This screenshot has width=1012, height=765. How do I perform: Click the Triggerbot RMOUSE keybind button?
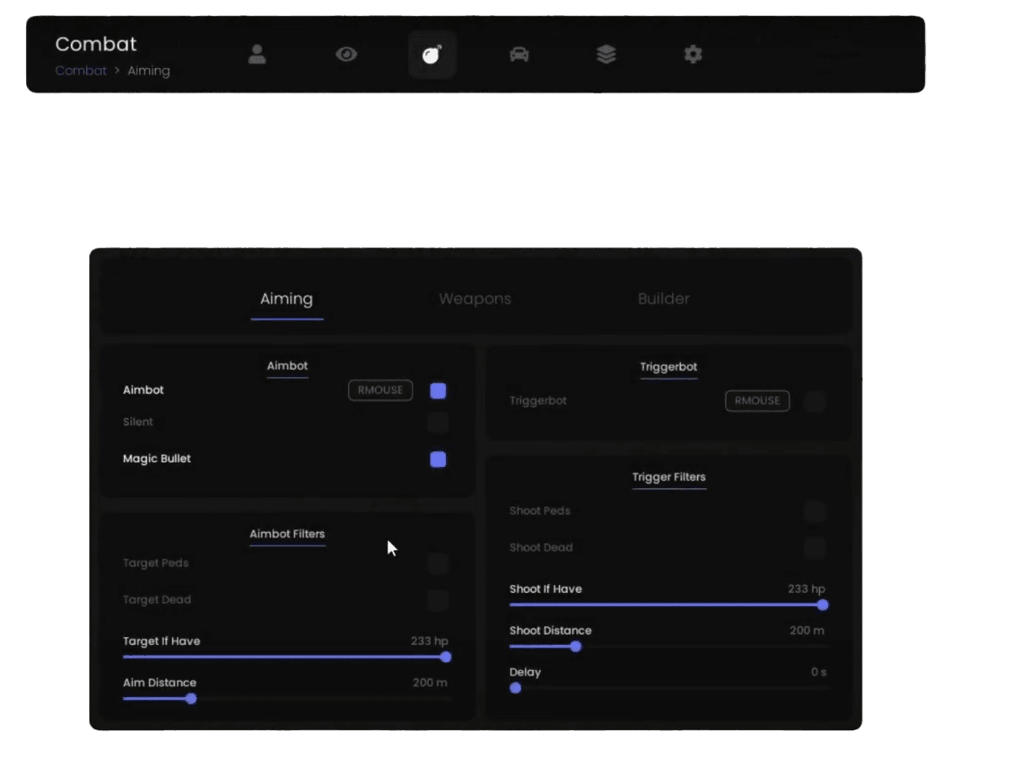pos(757,401)
